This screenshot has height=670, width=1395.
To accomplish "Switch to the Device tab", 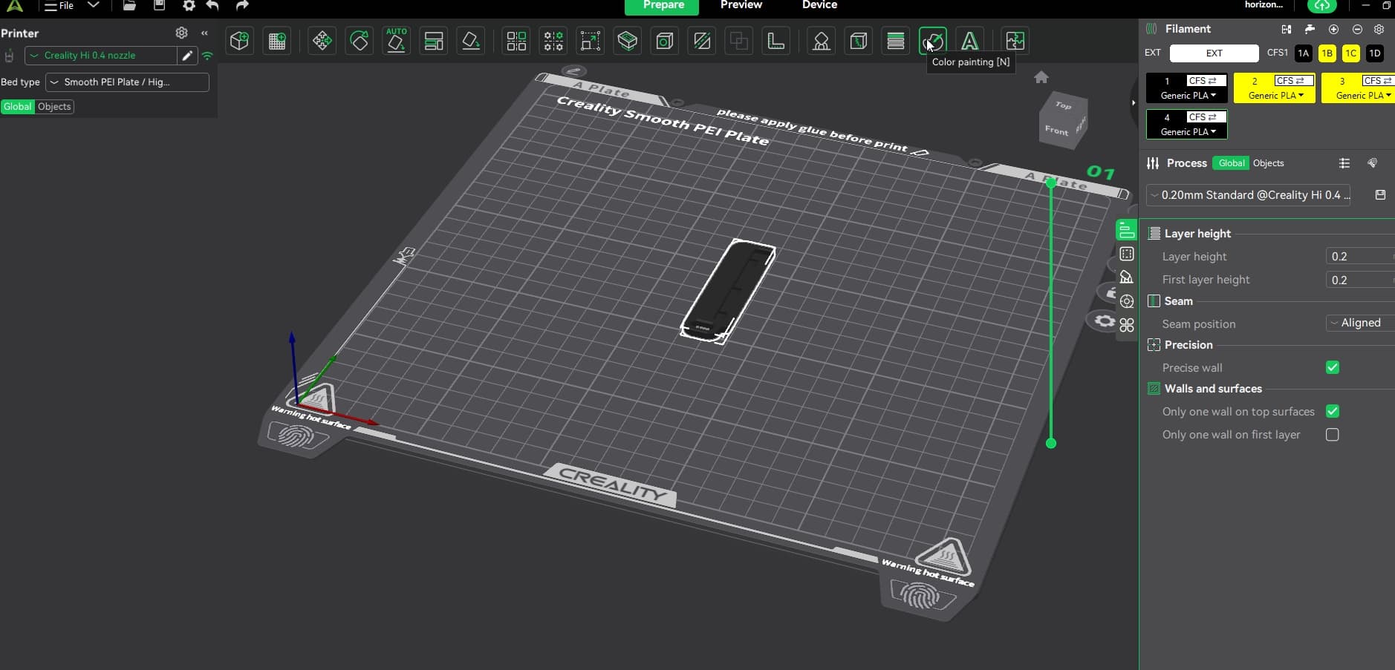I will (819, 5).
